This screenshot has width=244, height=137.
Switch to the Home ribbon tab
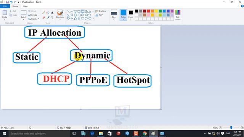15,6
